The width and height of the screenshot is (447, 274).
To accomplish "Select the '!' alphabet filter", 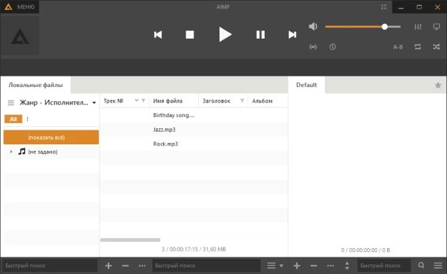I will tap(27, 119).
